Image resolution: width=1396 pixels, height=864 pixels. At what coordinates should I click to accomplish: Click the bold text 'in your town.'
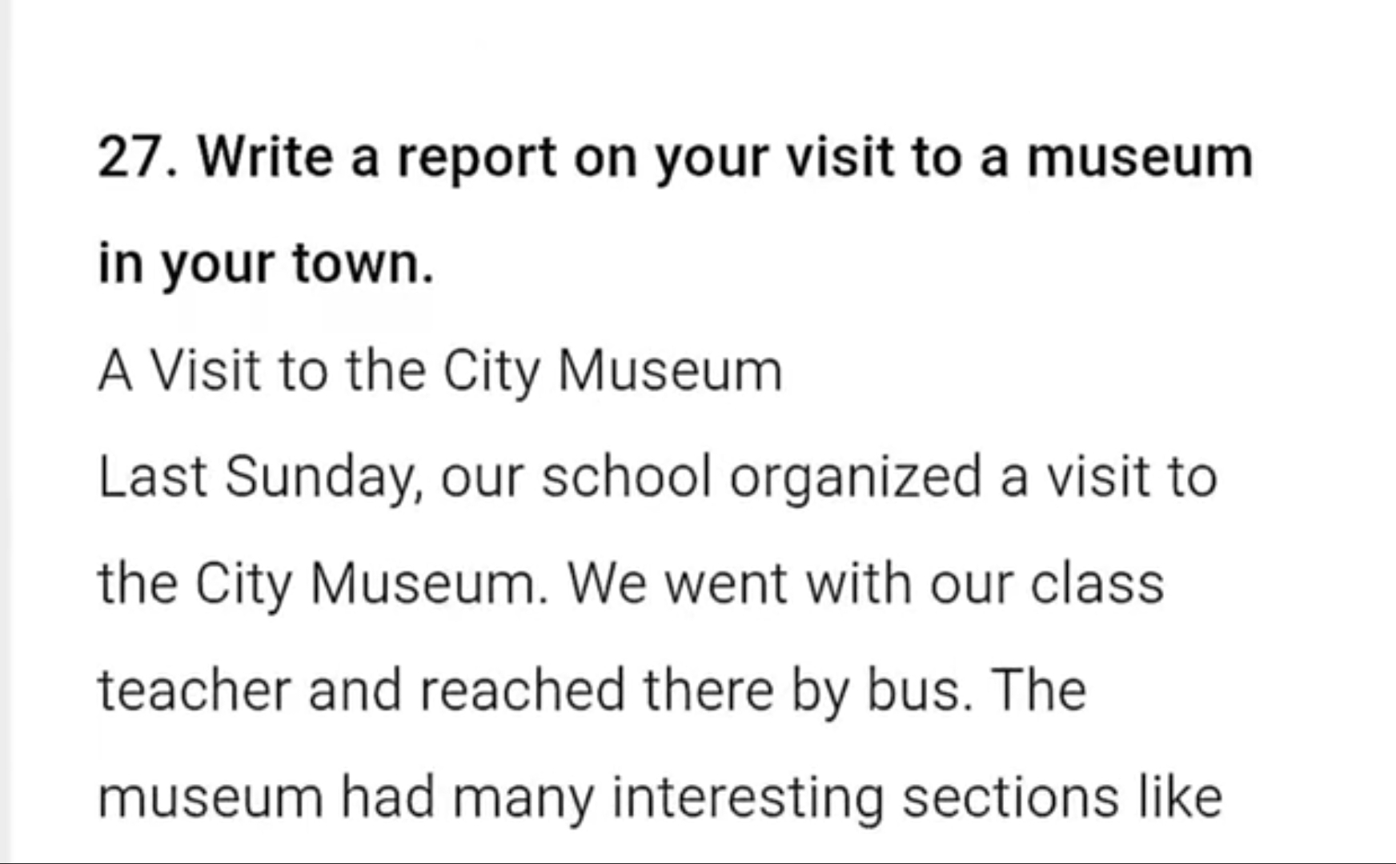click(x=266, y=264)
